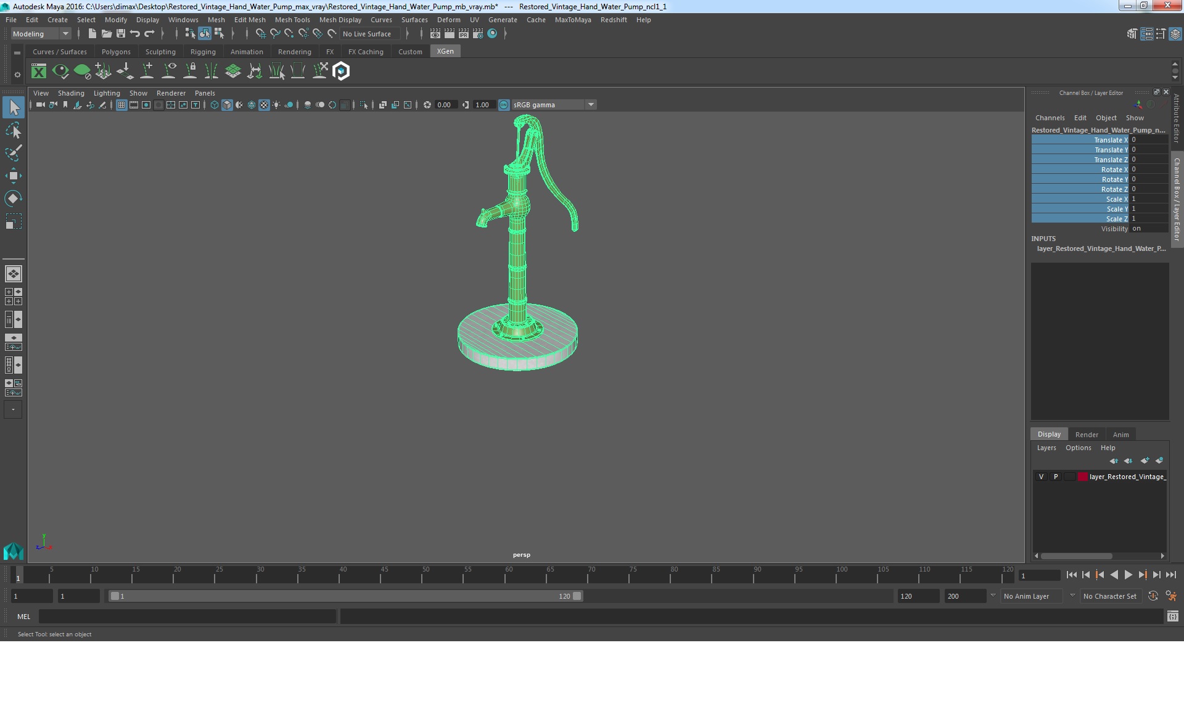This screenshot has width=1184, height=714.
Task: Open the Windows menu
Action: [x=183, y=20]
